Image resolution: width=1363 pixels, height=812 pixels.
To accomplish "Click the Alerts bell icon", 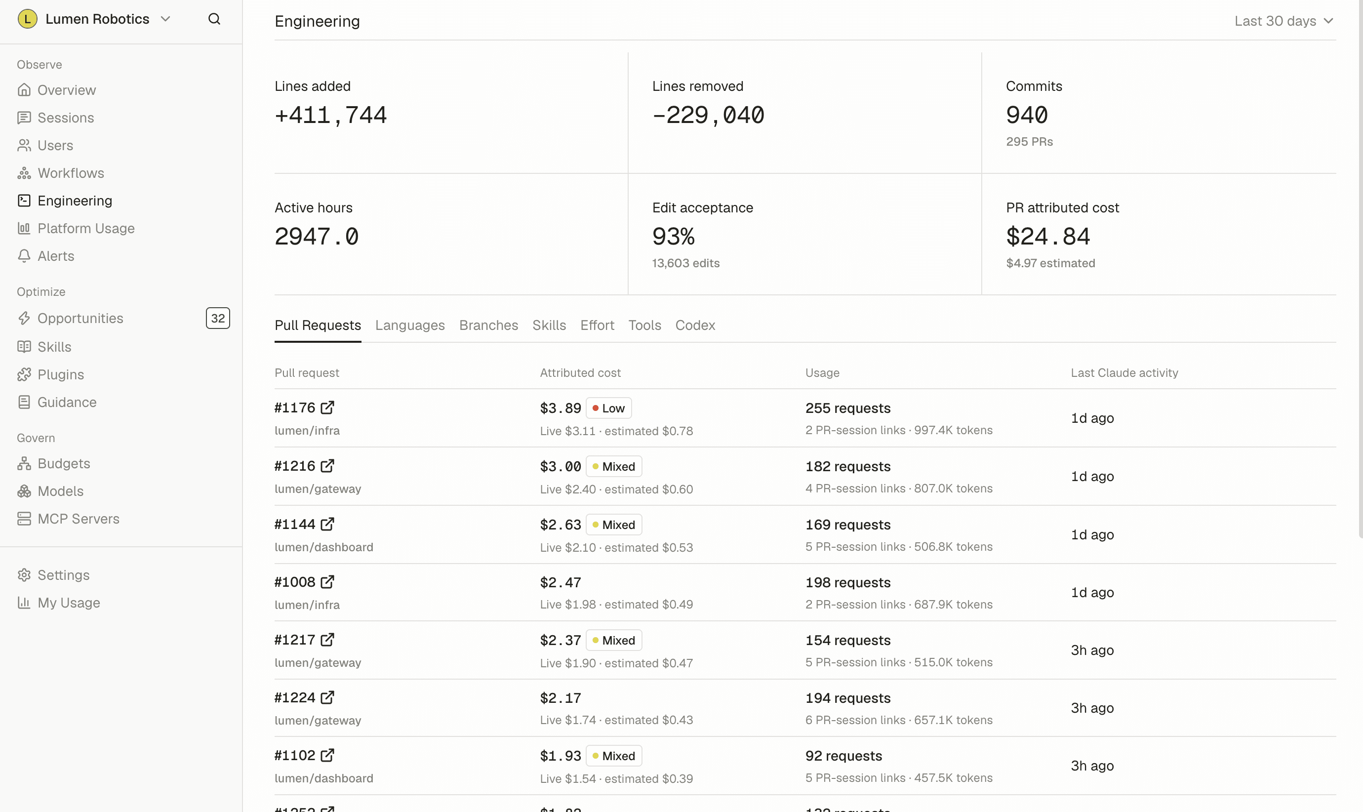I will (24, 256).
